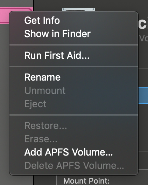Click the Delete APFS Volume… item
The height and width of the screenshot is (185, 148).
[74, 165]
